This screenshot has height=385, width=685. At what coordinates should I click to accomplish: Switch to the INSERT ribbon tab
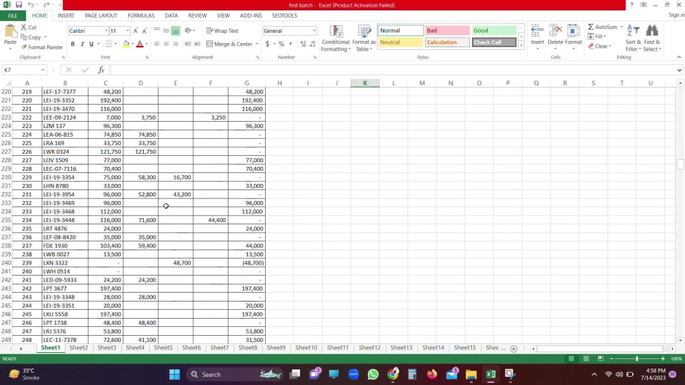[66, 16]
